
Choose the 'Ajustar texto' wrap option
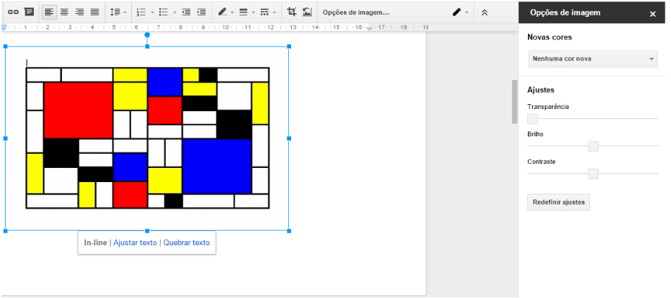(135, 242)
